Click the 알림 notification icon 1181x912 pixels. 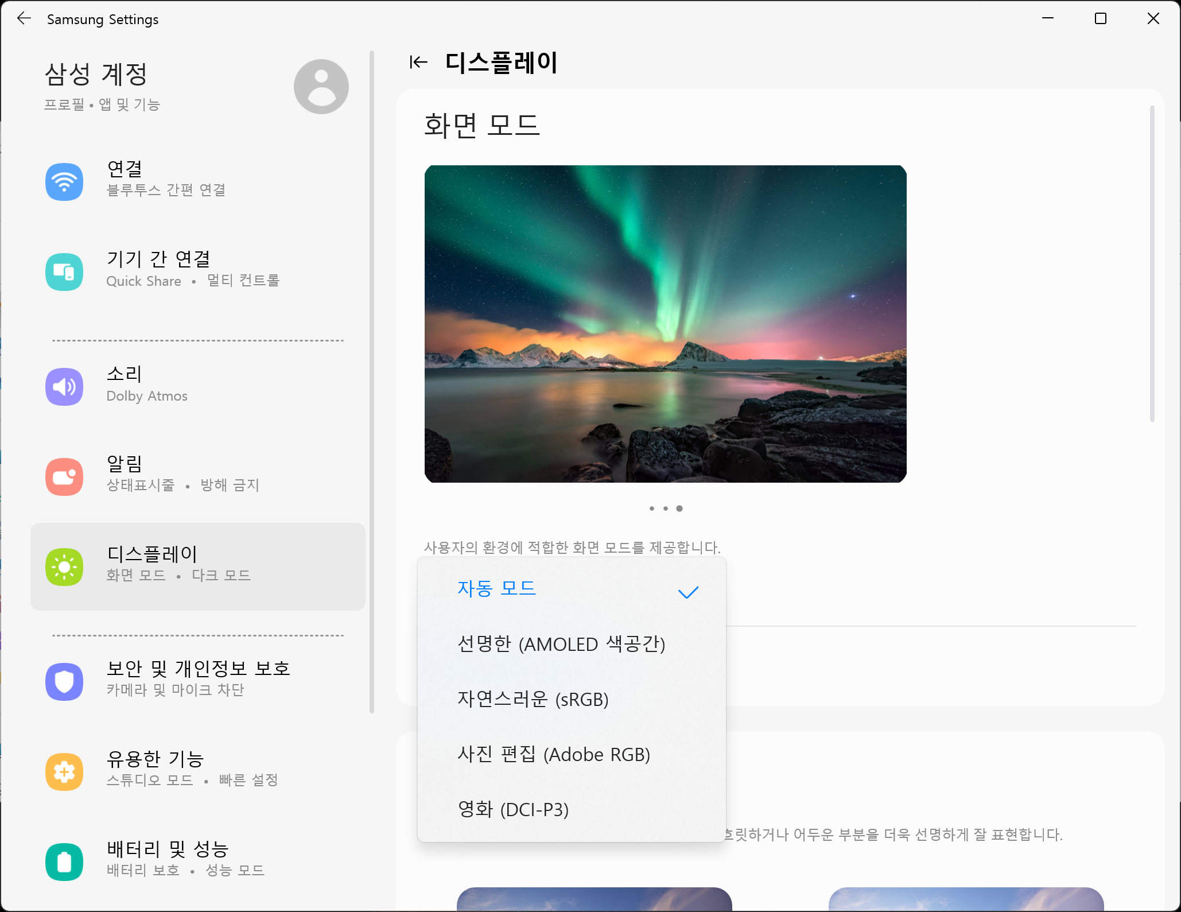[x=64, y=477]
